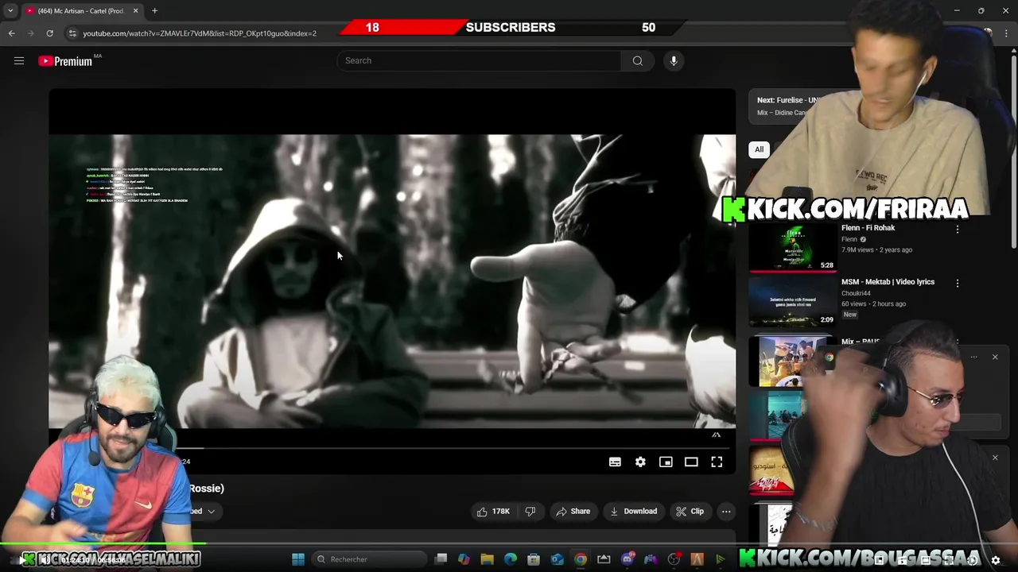Open a new browser tab
The height and width of the screenshot is (572, 1018).
coord(154,11)
